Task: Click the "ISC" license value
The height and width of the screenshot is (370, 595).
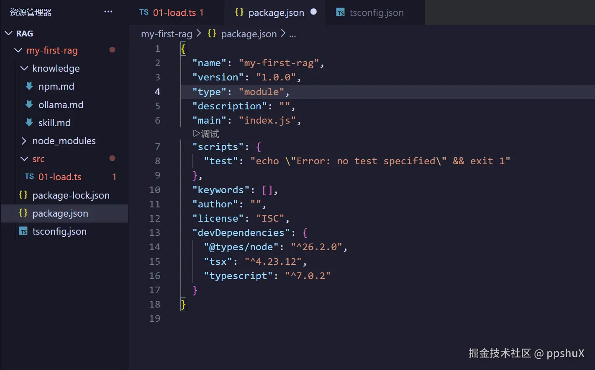Action: pyautogui.click(x=270, y=219)
